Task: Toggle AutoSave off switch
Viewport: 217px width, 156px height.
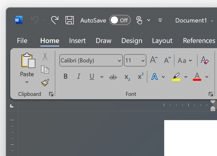Action: coord(120,20)
